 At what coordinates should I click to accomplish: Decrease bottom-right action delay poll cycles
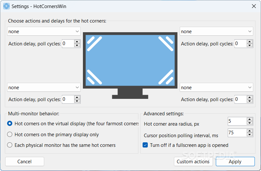pyautogui.click(x=250, y=101)
